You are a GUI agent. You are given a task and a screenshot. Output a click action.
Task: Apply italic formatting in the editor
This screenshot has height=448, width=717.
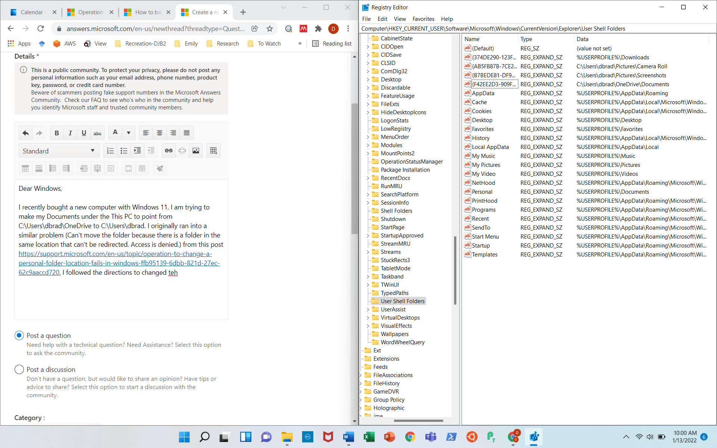pos(70,133)
